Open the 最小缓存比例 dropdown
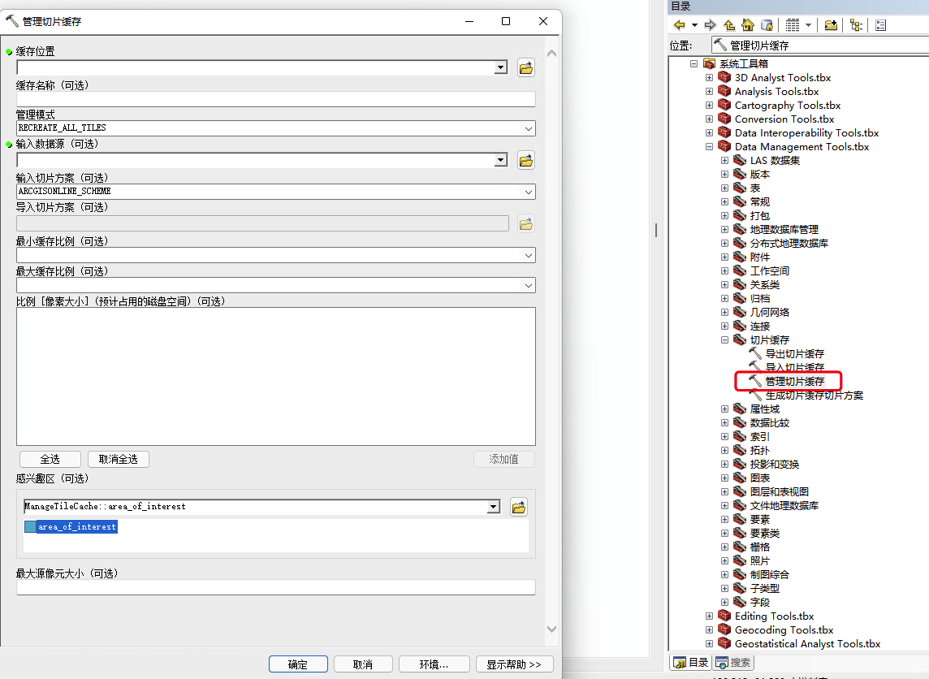 click(528, 255)
